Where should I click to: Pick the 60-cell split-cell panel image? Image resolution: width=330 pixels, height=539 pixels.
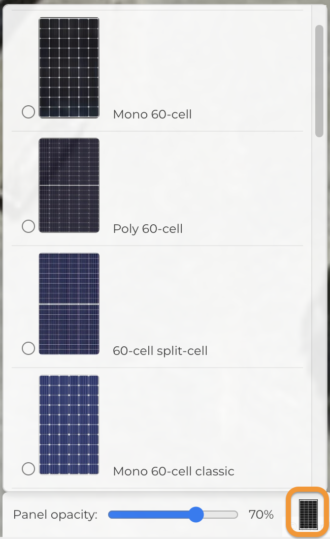click(69, 304)
